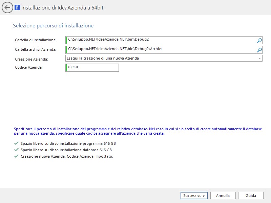Click the 'Cartella archivi Azienda:' label

tap(36, 49)
